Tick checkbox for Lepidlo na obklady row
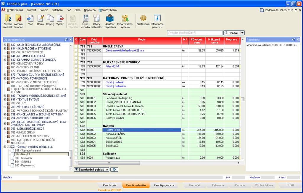 click(76, 98)
